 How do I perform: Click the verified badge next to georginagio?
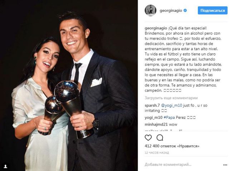pos(185,10)
